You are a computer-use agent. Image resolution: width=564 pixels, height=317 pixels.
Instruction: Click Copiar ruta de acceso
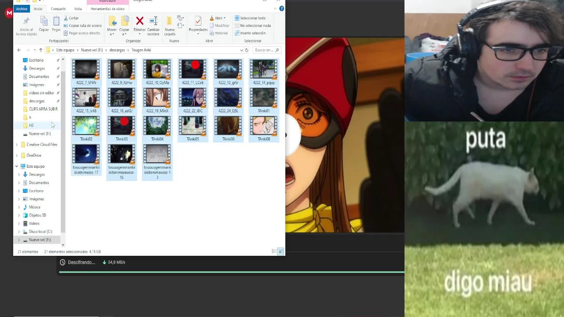click(x=82, y=26)
